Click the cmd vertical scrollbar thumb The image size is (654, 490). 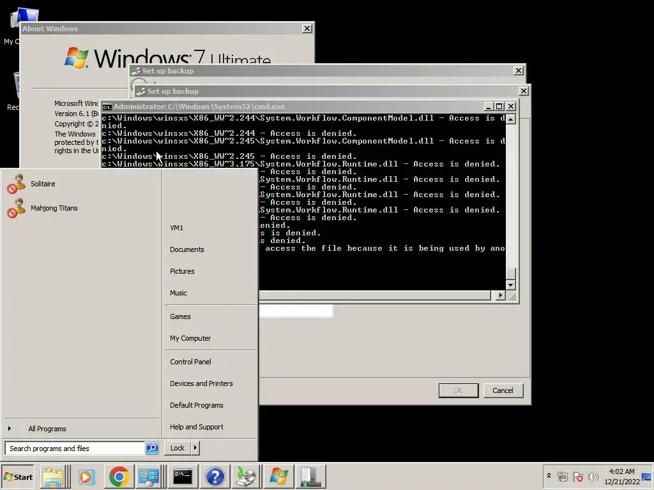pos(511,274)
